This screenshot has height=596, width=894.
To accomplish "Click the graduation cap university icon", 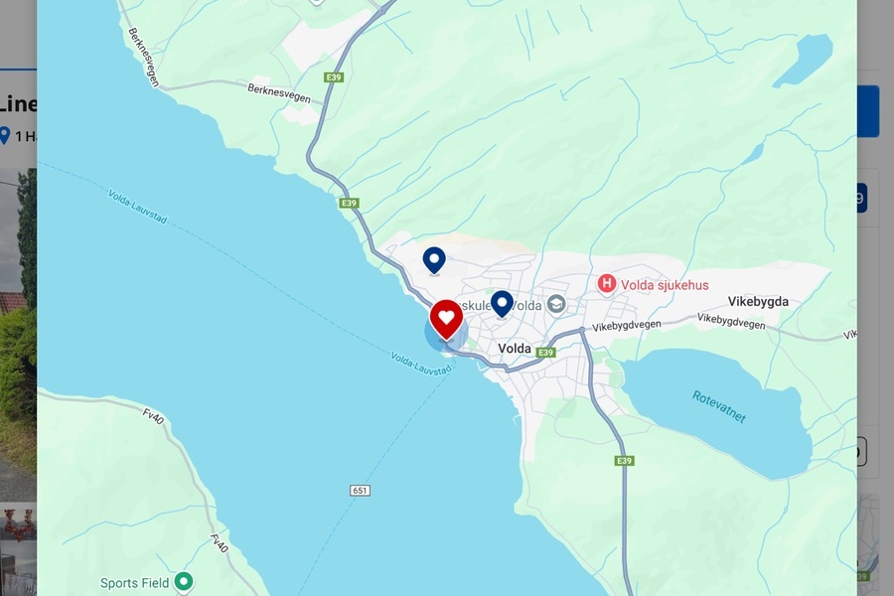I will pyautogui.click(x=556, y=304).
